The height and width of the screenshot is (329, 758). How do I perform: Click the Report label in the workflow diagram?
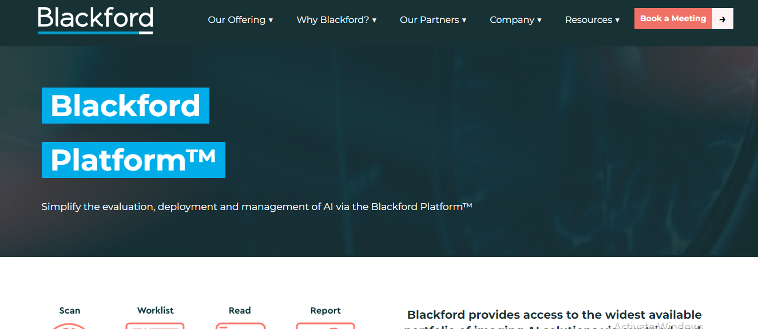(x=326, y=311)
